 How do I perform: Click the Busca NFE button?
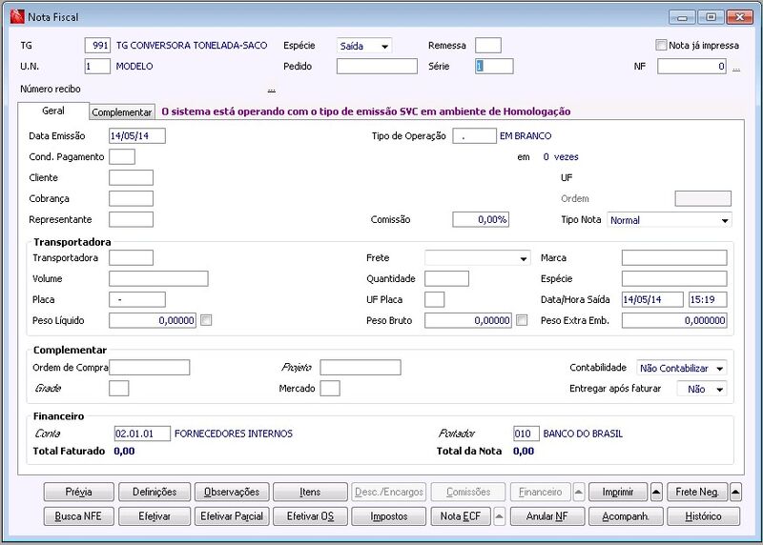click(79, 516)
